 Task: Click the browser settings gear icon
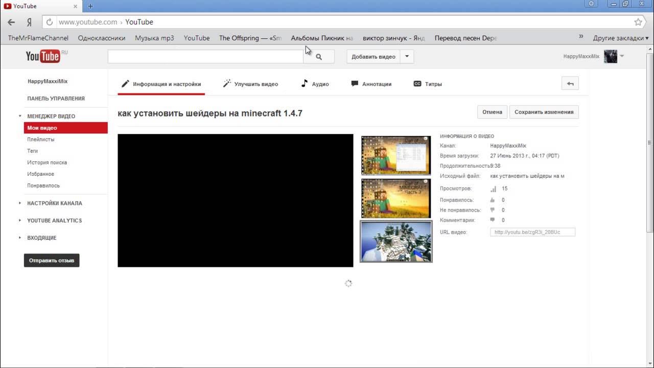coord(591,4)
